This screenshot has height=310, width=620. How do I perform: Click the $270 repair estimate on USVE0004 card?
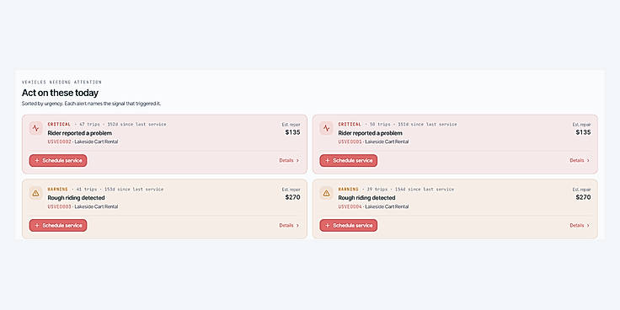click(x=583, y=197)
